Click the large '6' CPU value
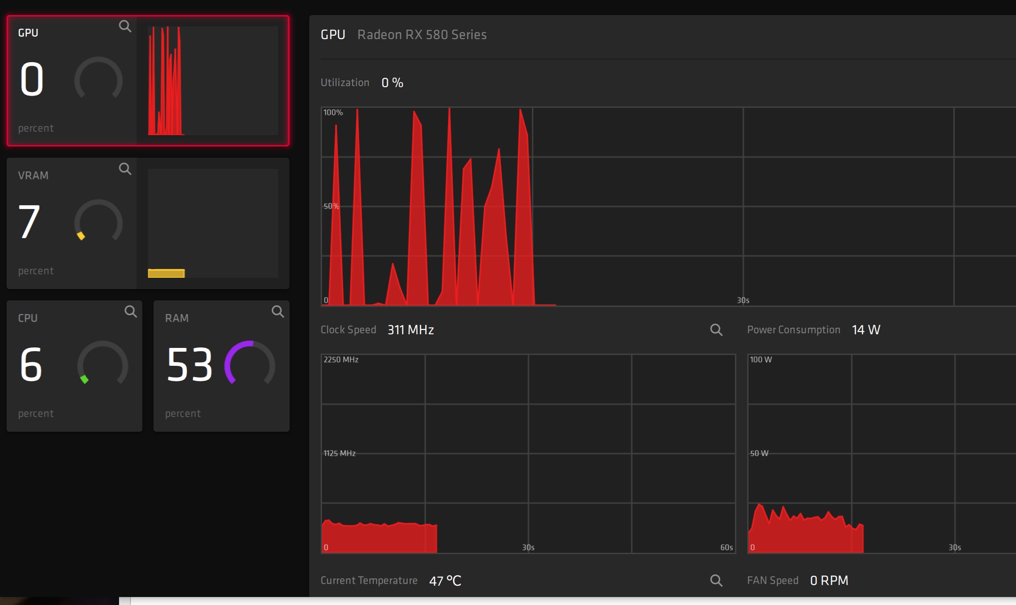The height and width of the screenshot is (605, 1016). pyautogui.click(x=31, y=364)
